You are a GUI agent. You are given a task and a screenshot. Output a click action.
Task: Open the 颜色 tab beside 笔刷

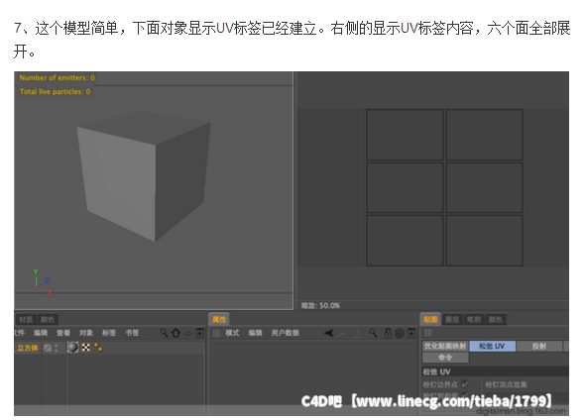click(x=495, y=319)
